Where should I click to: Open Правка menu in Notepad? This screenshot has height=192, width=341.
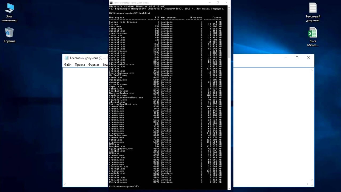pyautogui.click(x=80, y=65)
